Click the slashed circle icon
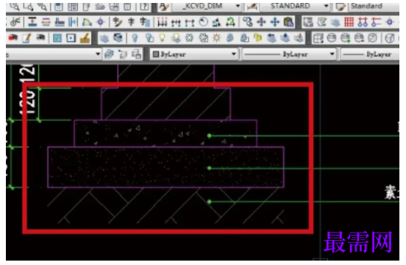406x265 pixels. (372, 38)
